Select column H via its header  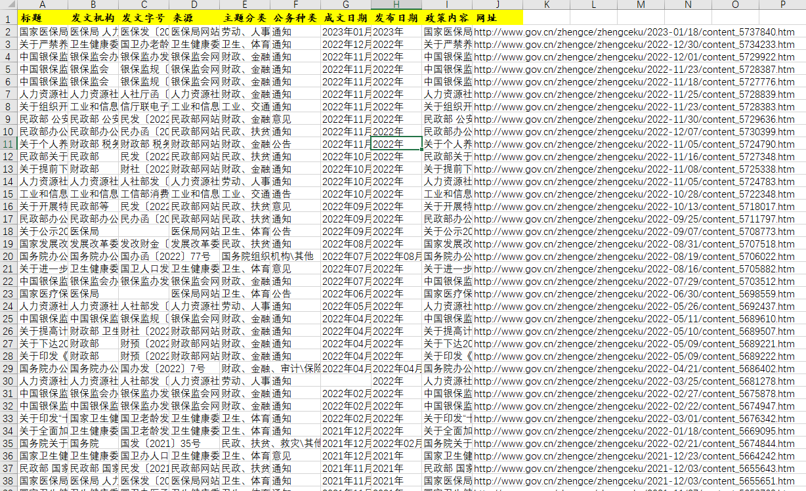tap(396, 5)
